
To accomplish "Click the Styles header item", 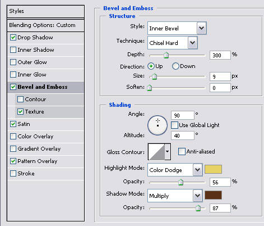I will pyautogui.click(x=45, y=11).
